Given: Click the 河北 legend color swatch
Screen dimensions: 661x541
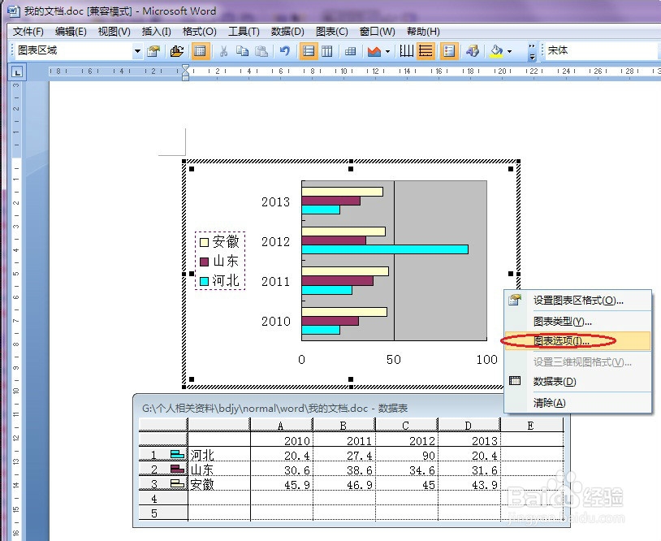Looking at the screenshot, I should click(204, 281).
